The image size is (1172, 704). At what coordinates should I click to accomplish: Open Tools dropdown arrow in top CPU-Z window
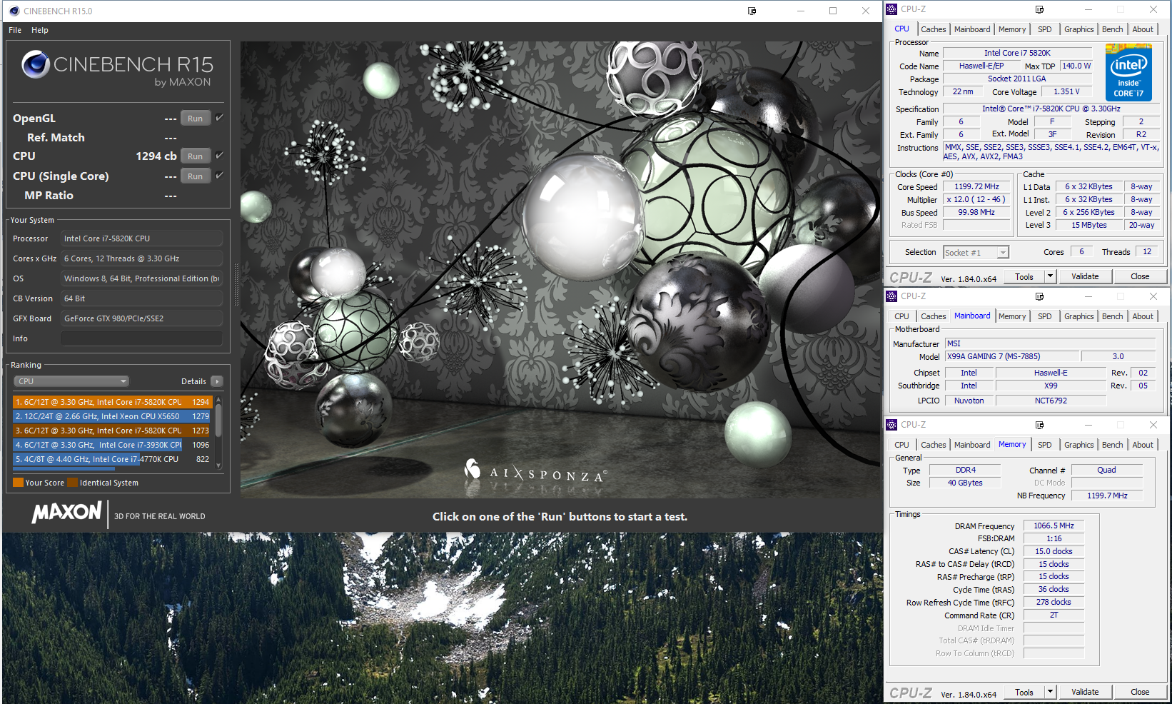tap(1050, 276)
